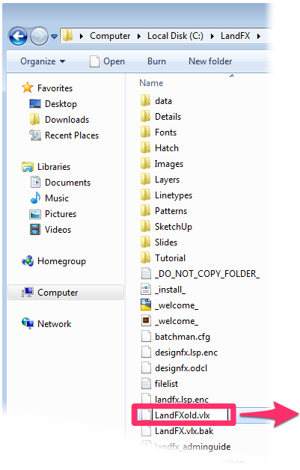Click the Patterns folder icon
This screenshot has width=300, height=470.
[x=145, y=210]
